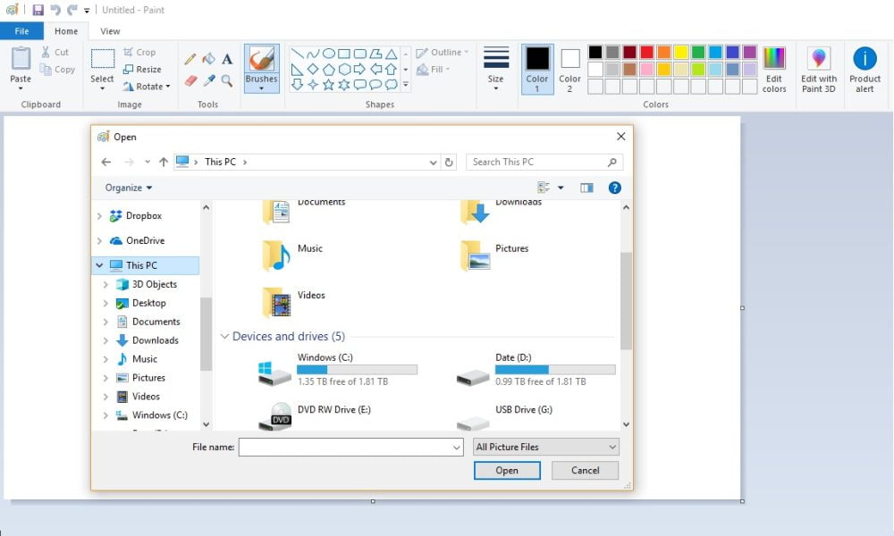Activate the Color picker eyedropper tool
This screenshot has width=894, height=536.
pos(208,80)
